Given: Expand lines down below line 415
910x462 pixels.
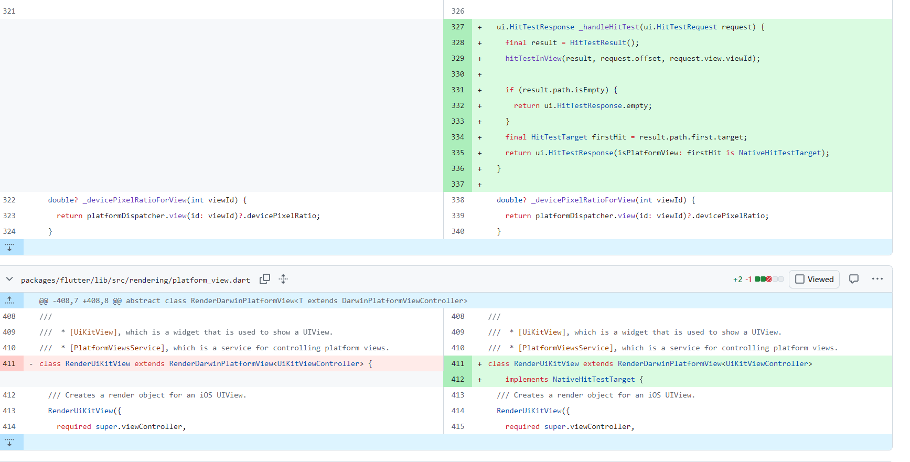Looking at the screenshot, I should pyautogui.click(x=10, y=443).
